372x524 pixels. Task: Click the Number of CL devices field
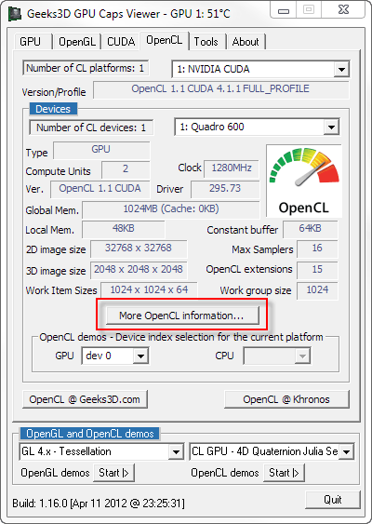tap(91, 128)
